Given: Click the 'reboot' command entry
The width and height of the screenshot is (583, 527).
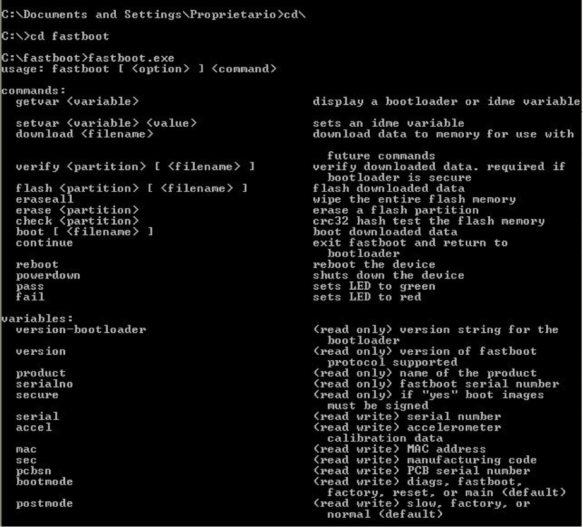Looking at the screenshot, I should click(x=38, y=264).
